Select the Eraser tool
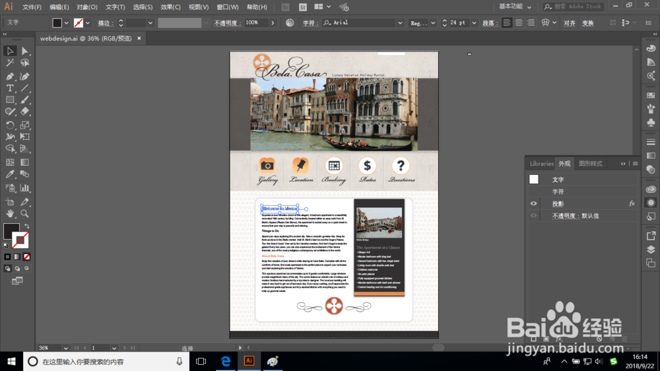Screen dimensions: 660x371 [x=25, y=112]
